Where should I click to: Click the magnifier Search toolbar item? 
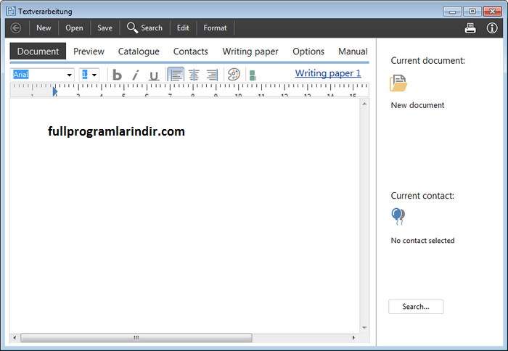tap(144, 28)
